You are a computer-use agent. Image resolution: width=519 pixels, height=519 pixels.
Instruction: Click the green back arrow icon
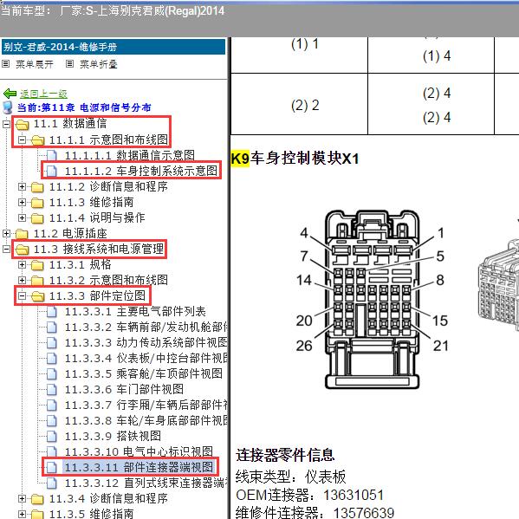coord(10,94)
